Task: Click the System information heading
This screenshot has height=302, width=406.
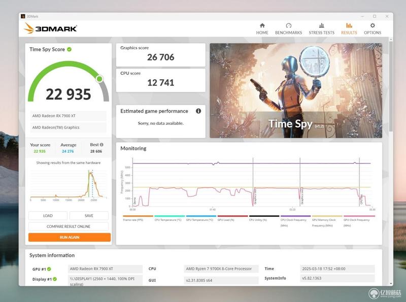Action: [x=52, y=255]
